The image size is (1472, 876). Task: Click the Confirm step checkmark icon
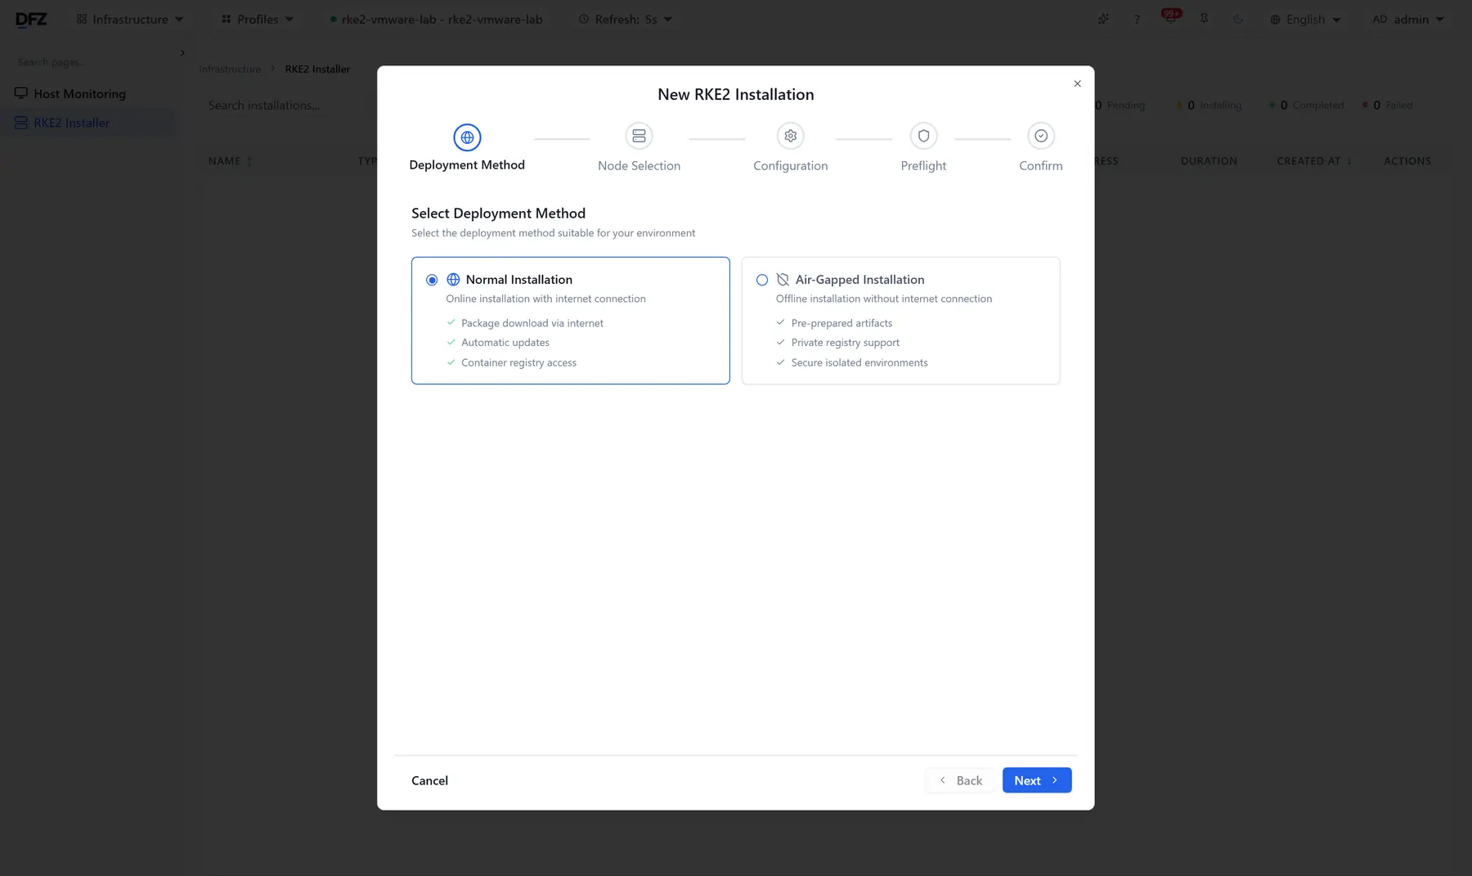tap(1040, 136)
